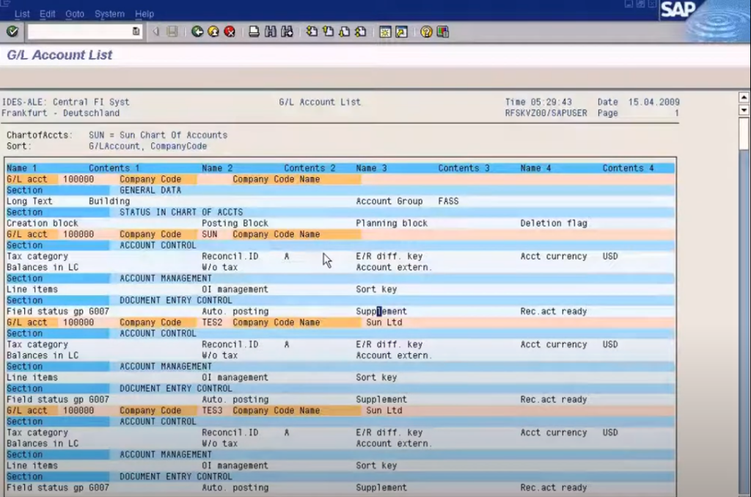Click the 'Name 1' column header
The image size is (751, 497).
(x=21, y=168)
